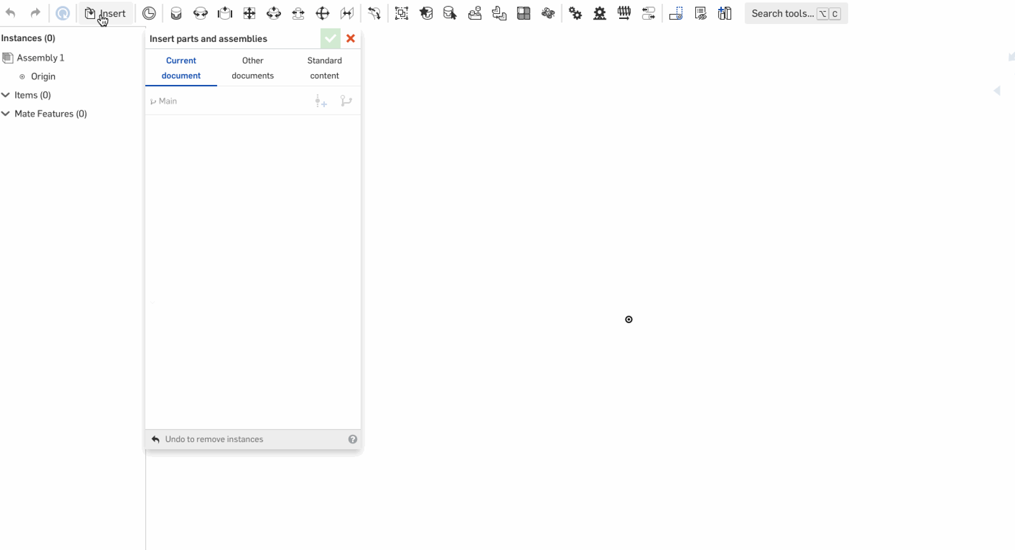
Task: Cancel the Insert parts dialog with red X
Action: (351, 39)
